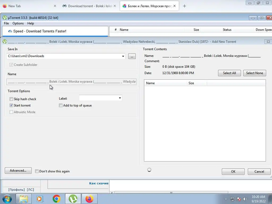The width and height of the screenshot is (272, 204).
Task: Expand the Save In path dropdown
Action: click(x=123, y=56)
